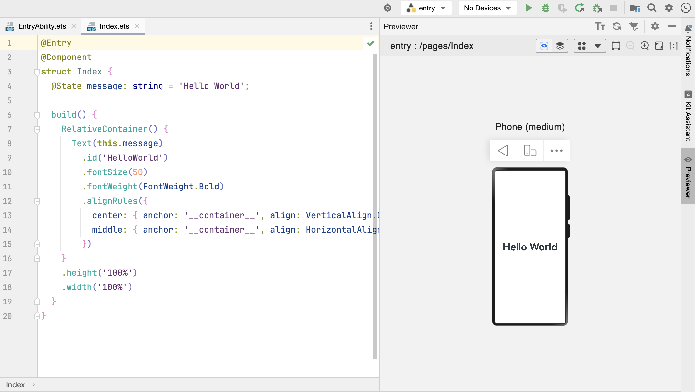Click the green Run button
The width and height of the screenshot is (695, 392).
[x=529, y=8]
